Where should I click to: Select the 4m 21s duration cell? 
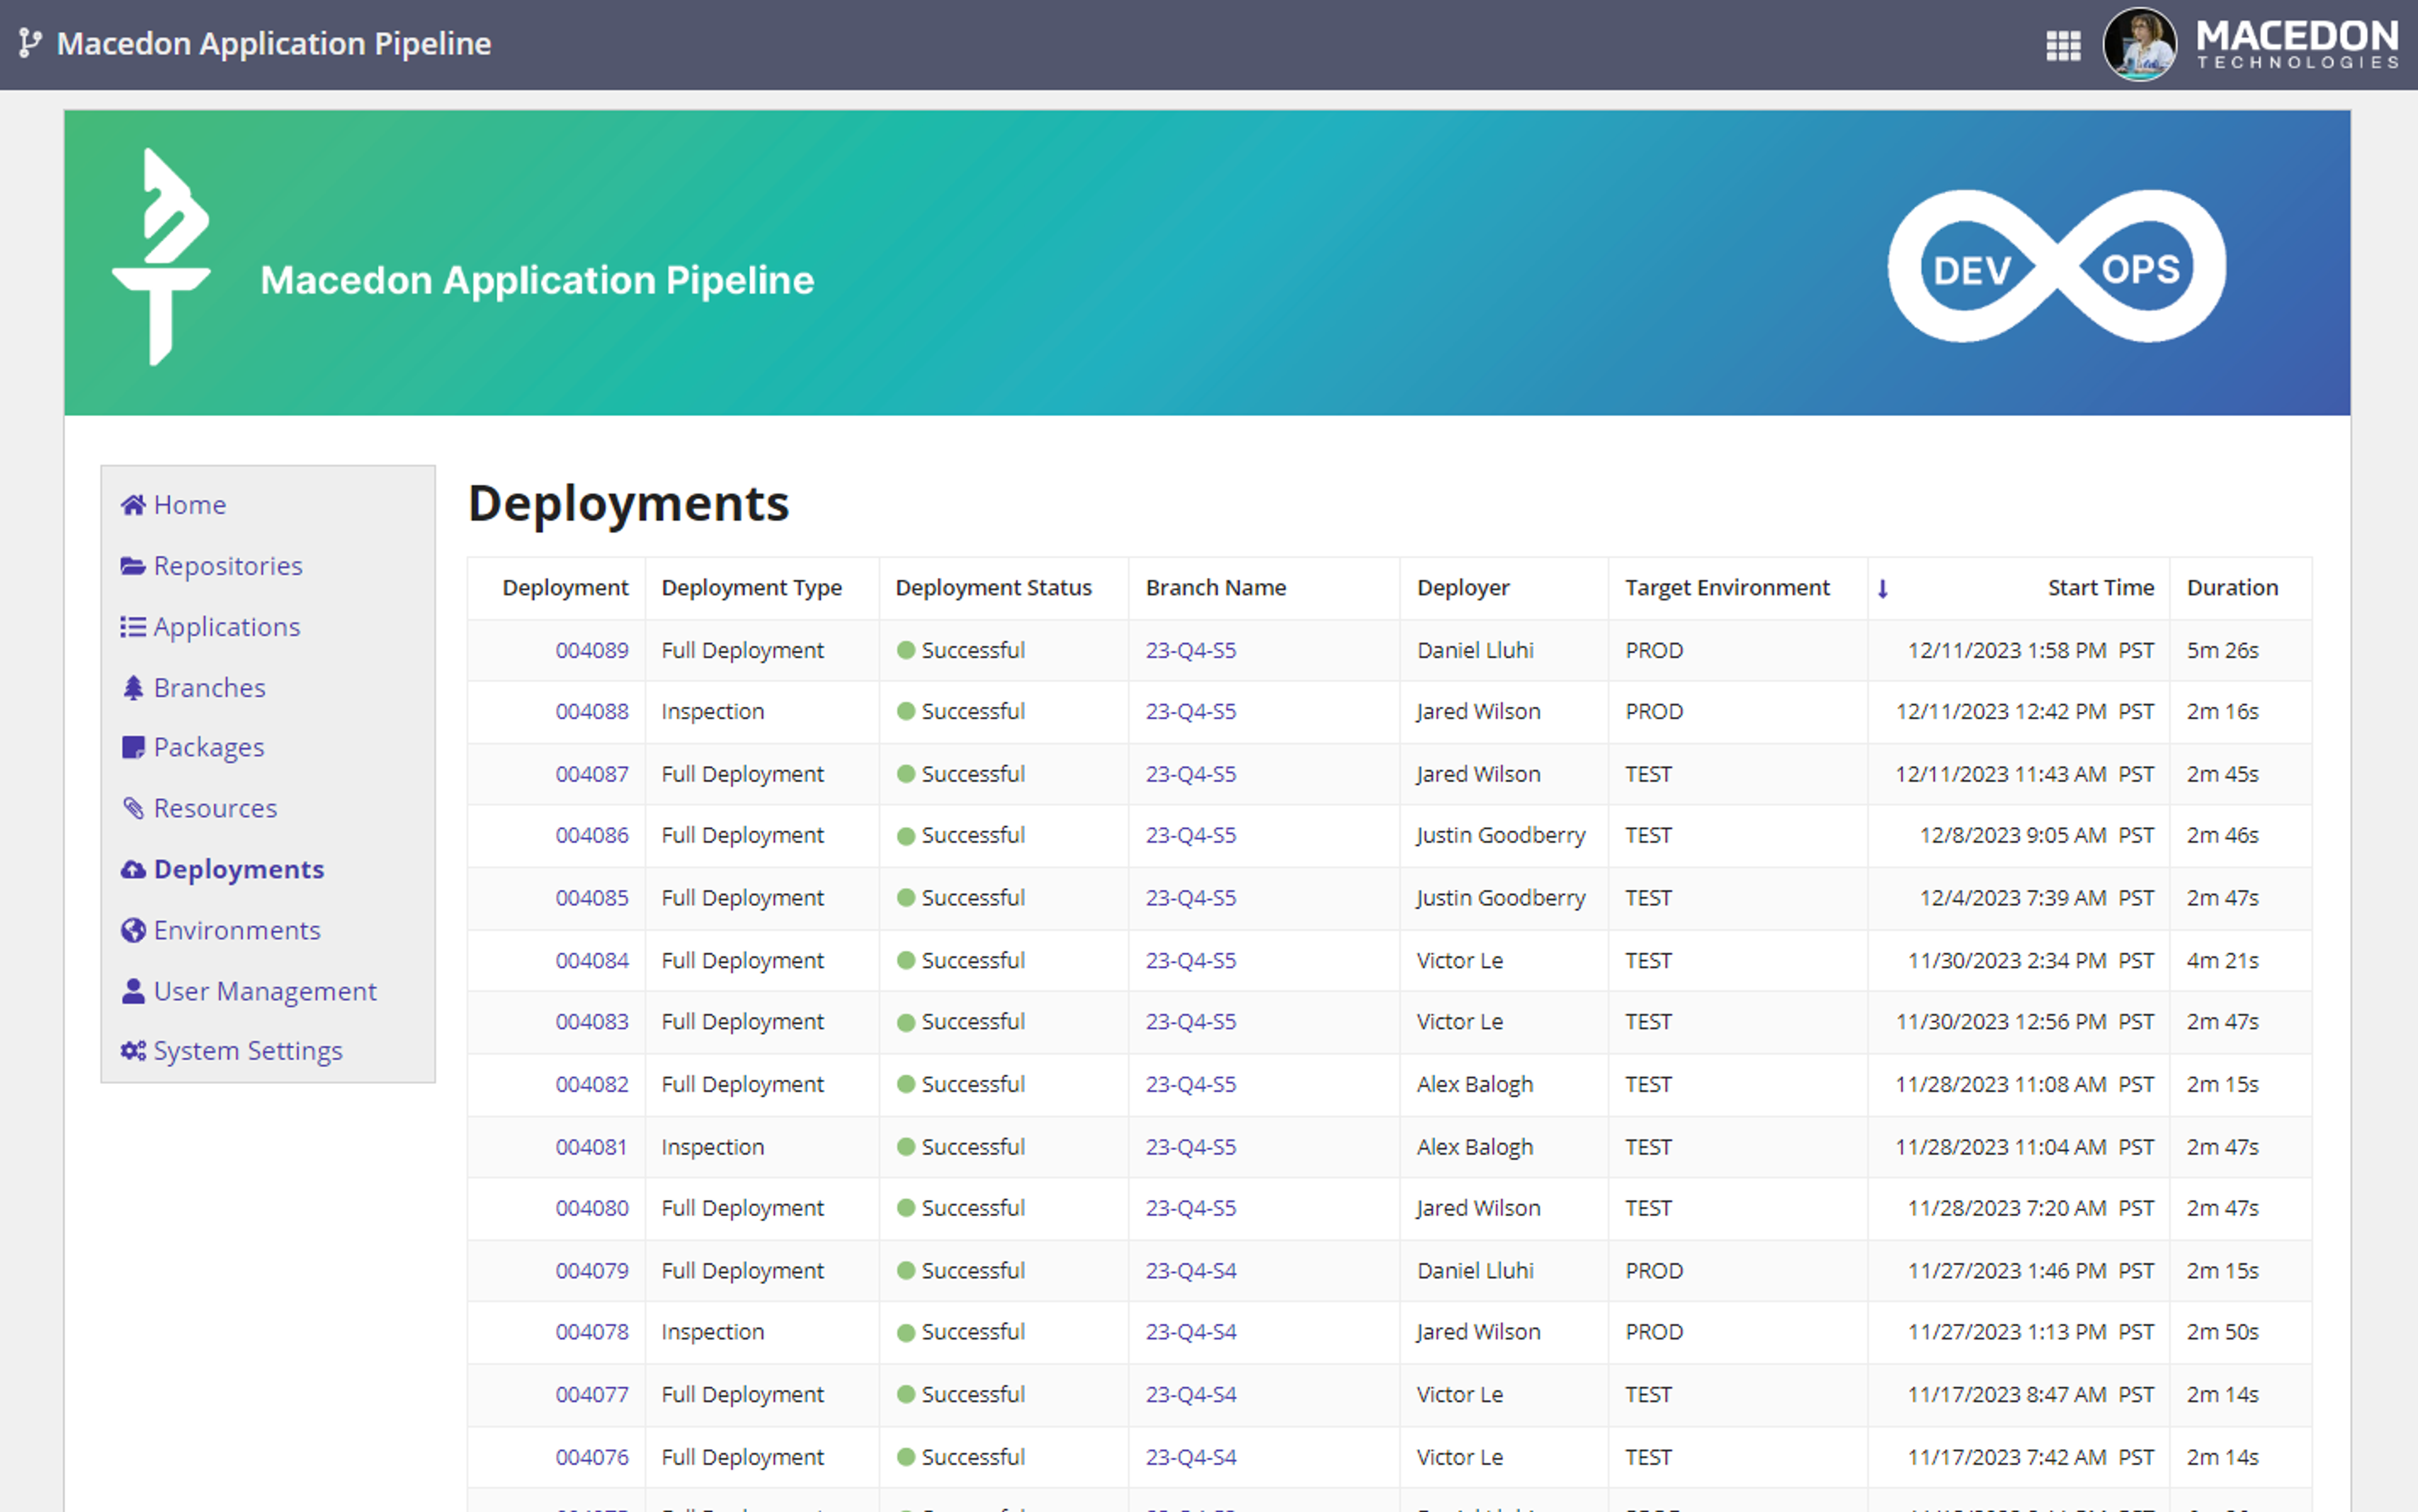coord(2222,961)
